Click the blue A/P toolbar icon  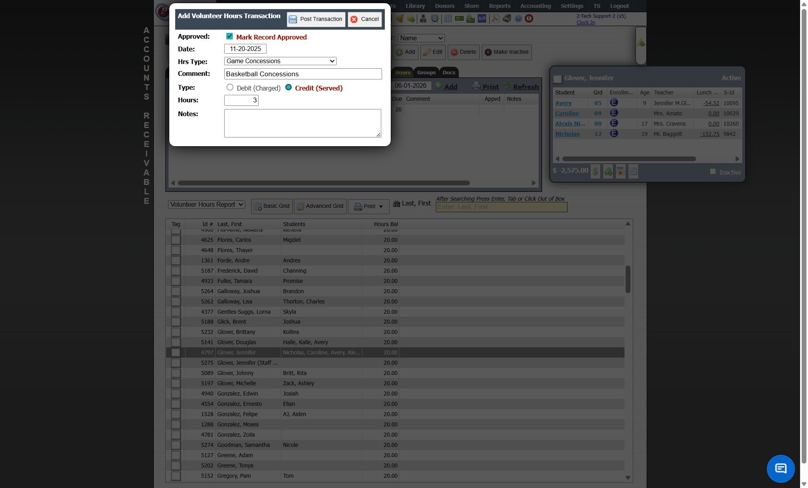[x=482, y=19]
